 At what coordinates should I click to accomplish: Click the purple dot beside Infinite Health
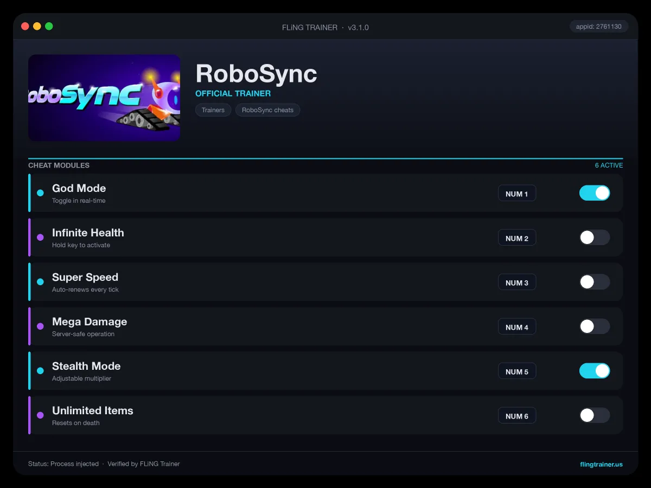pos(40,237)
